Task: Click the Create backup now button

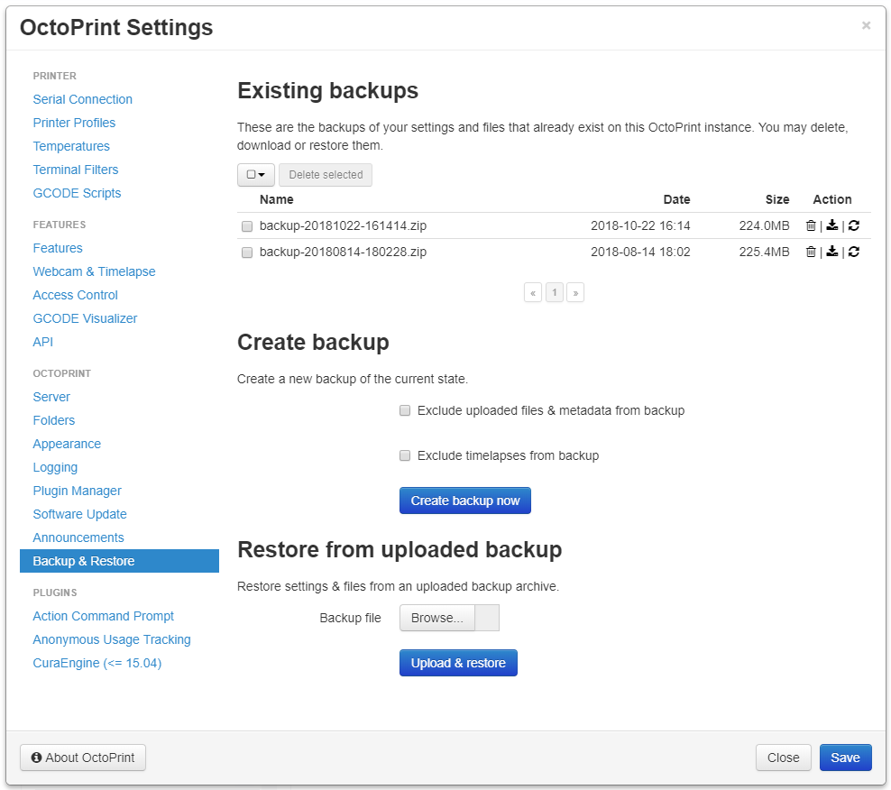Action: point(464,501)
